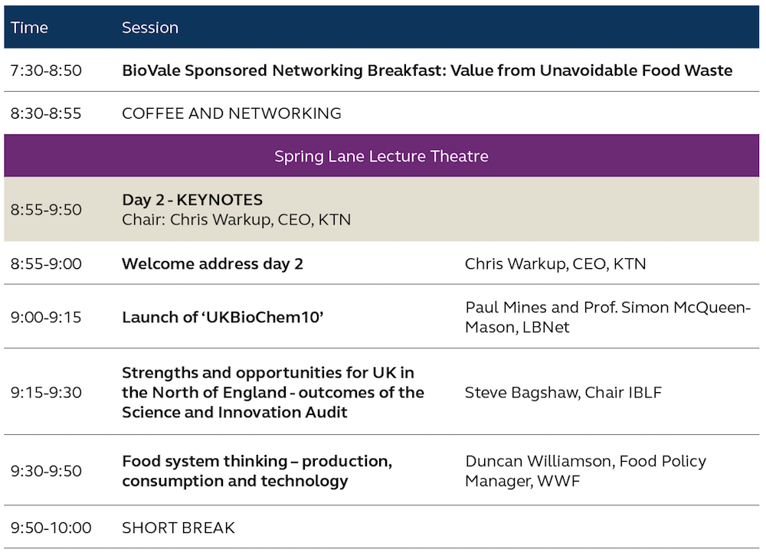Image resolution: width=766 pixels, height=559 pixels.
Task: Select the BioVale Sponsored Networking Breakfast session
Action: 427,70
